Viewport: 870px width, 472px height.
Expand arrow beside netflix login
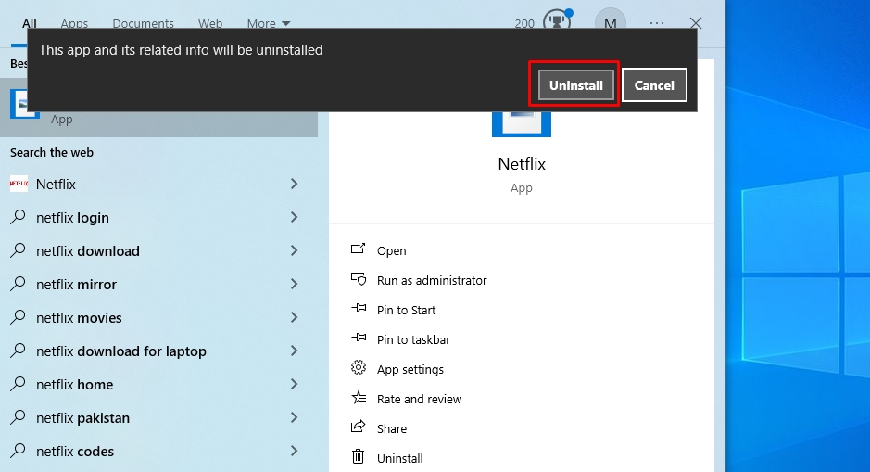point(294,217)
